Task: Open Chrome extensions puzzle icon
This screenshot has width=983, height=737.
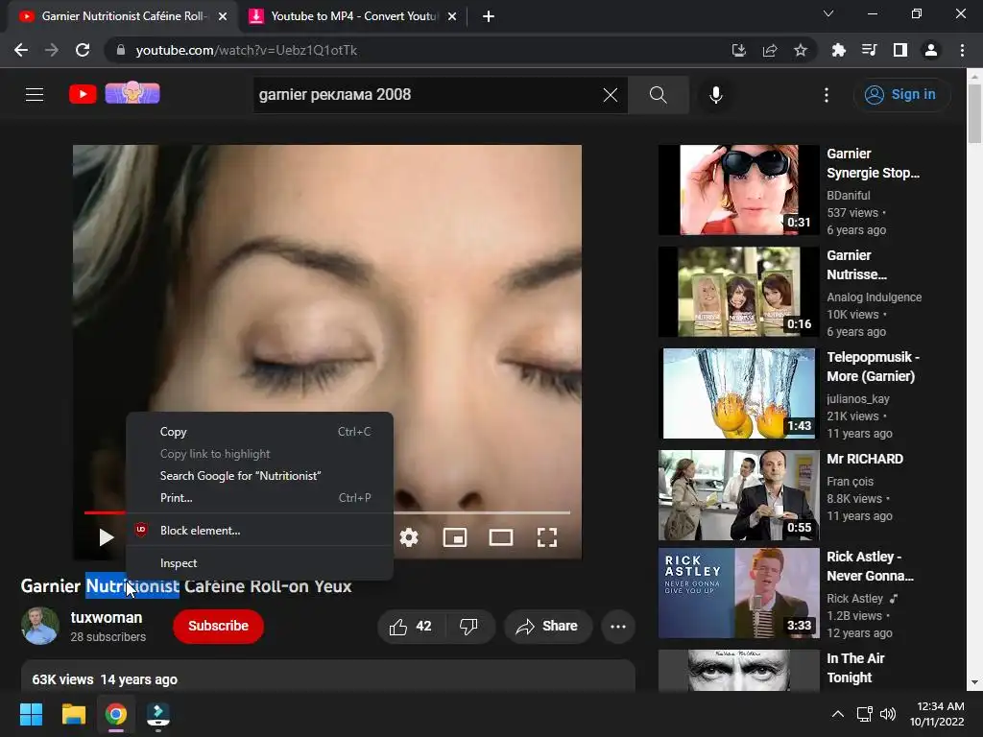Action: pyautogui.click(x=838, y=50)
